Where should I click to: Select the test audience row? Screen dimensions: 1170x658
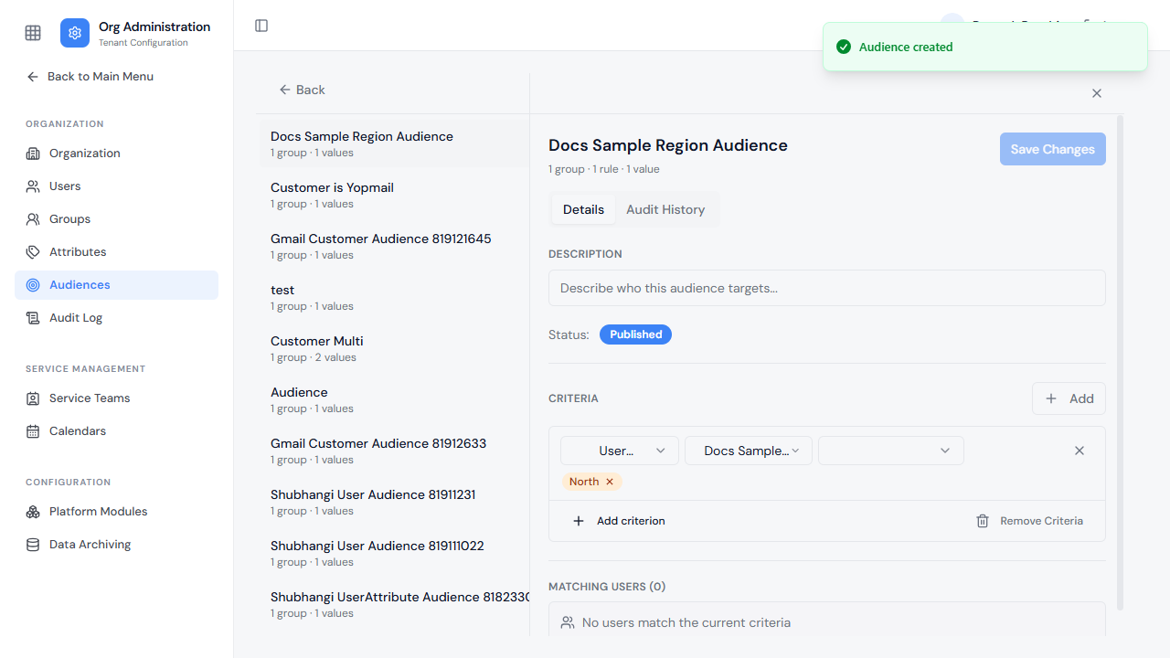395,298
